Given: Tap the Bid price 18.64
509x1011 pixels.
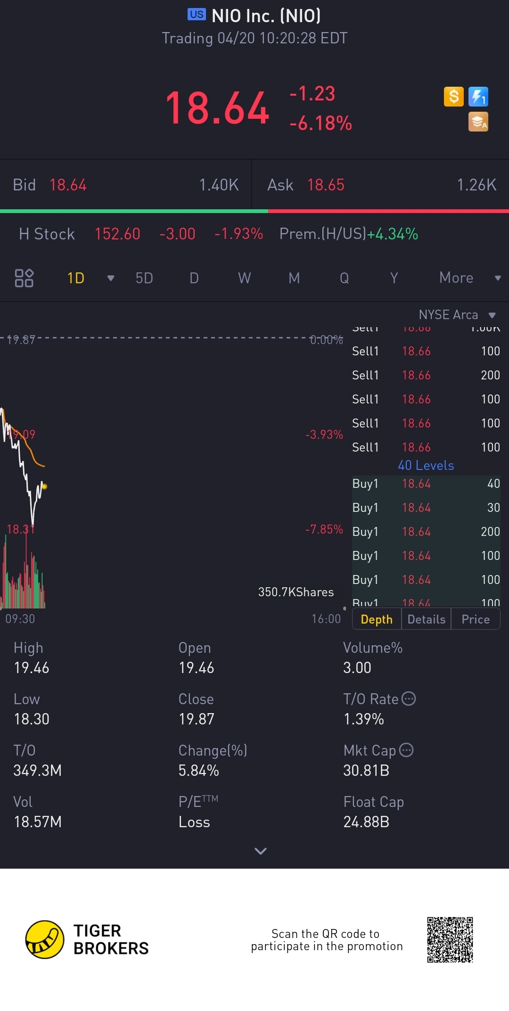Looking at the screenshot, I should click(x=68, y=185).
